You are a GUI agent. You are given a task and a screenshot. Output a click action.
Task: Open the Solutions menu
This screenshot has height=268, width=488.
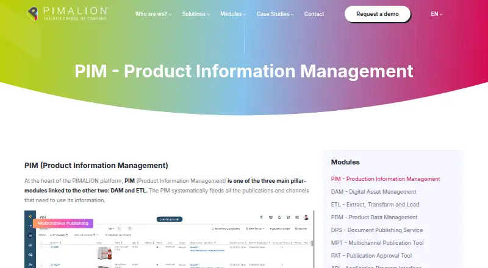pyautogui.click(x=196, y=14)
